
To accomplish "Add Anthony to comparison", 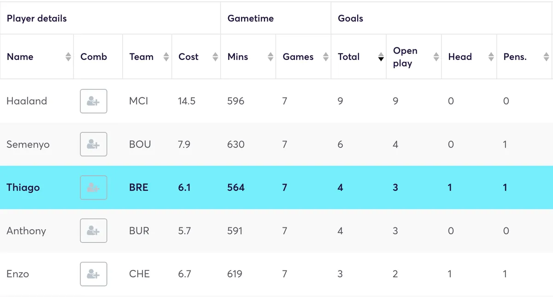I will (94, 231).
